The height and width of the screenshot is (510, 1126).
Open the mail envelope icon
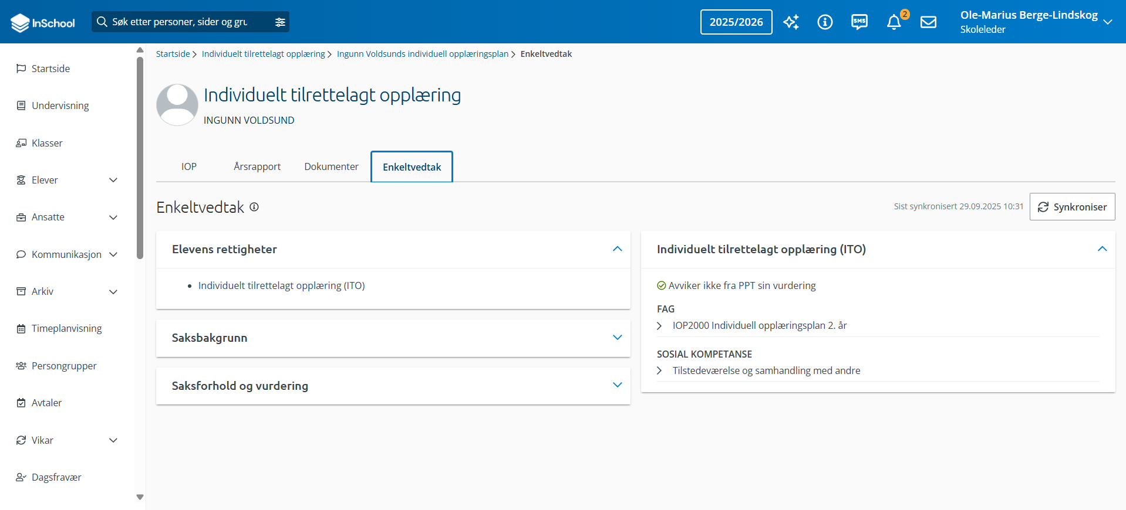[x=928, y=22]
